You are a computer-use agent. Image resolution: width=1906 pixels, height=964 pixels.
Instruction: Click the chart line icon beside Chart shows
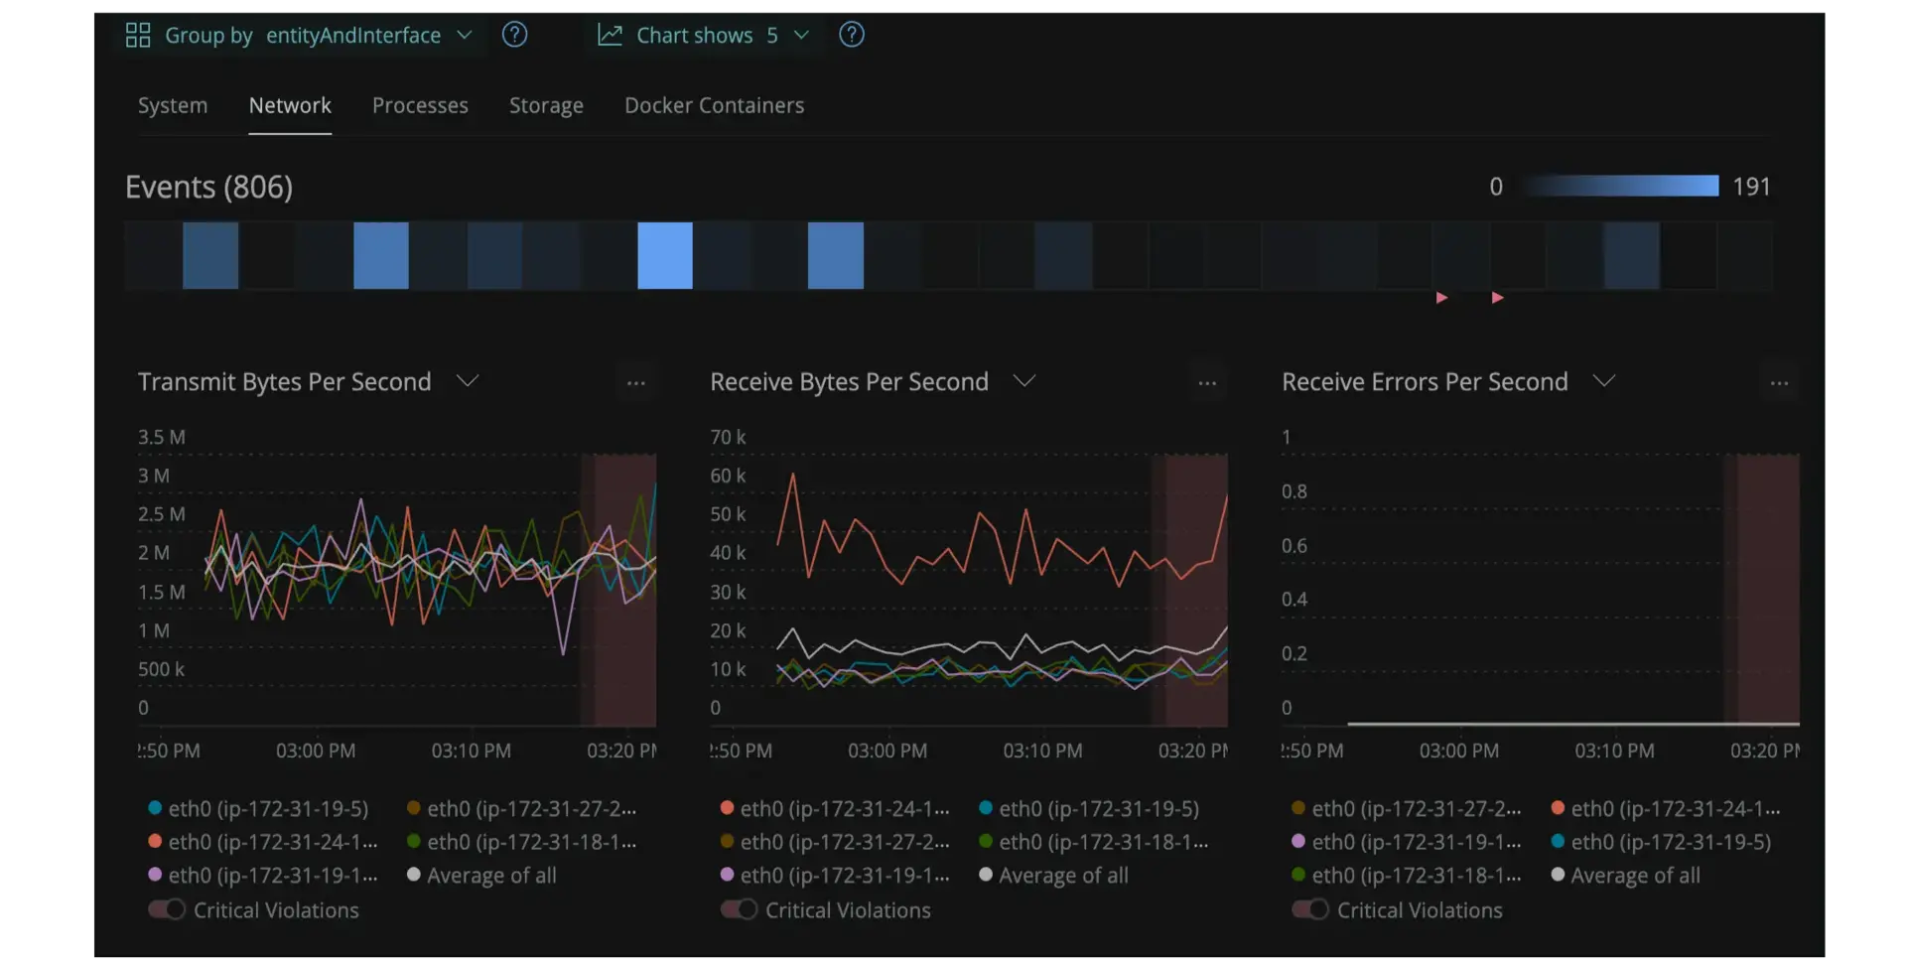pyautogui.click(x=610, y=36)
